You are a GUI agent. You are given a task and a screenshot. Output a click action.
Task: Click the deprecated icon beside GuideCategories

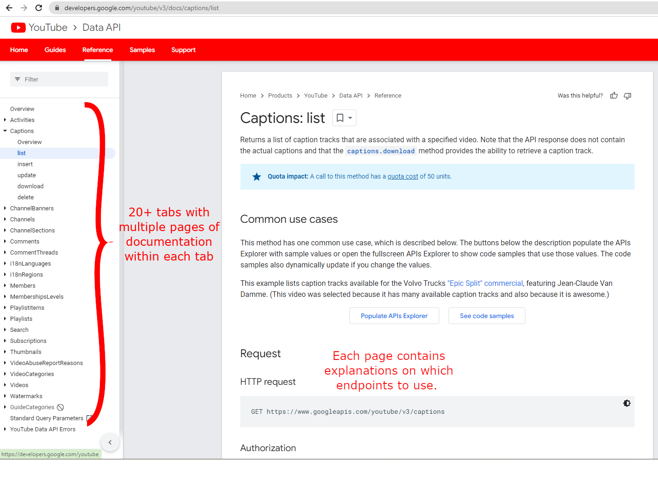tap(60, 407)
